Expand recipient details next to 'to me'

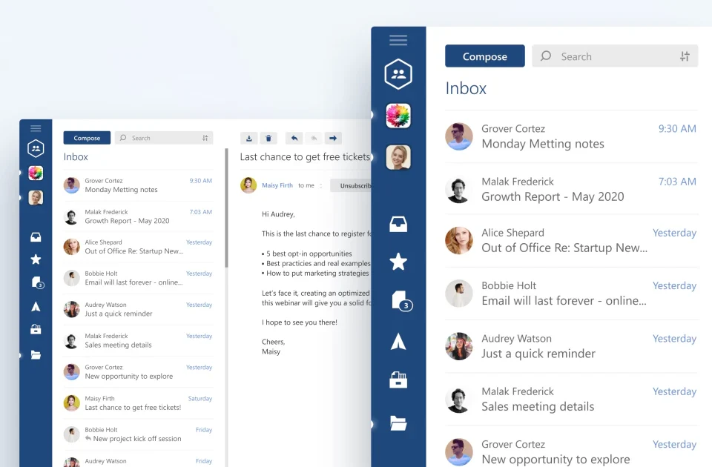[321, 185]
